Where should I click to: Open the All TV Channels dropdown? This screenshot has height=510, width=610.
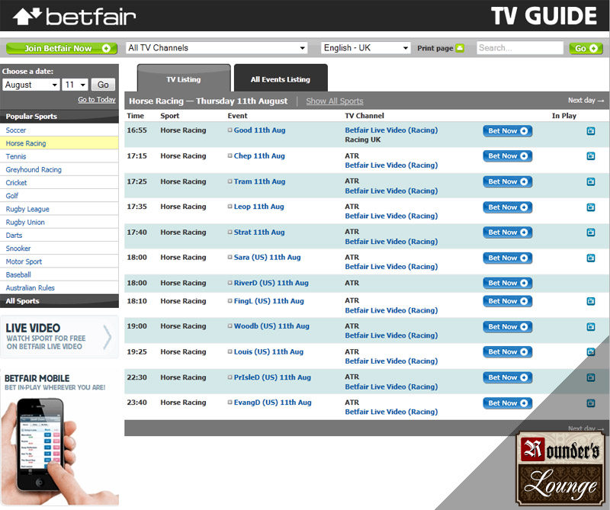click(217, 48)
